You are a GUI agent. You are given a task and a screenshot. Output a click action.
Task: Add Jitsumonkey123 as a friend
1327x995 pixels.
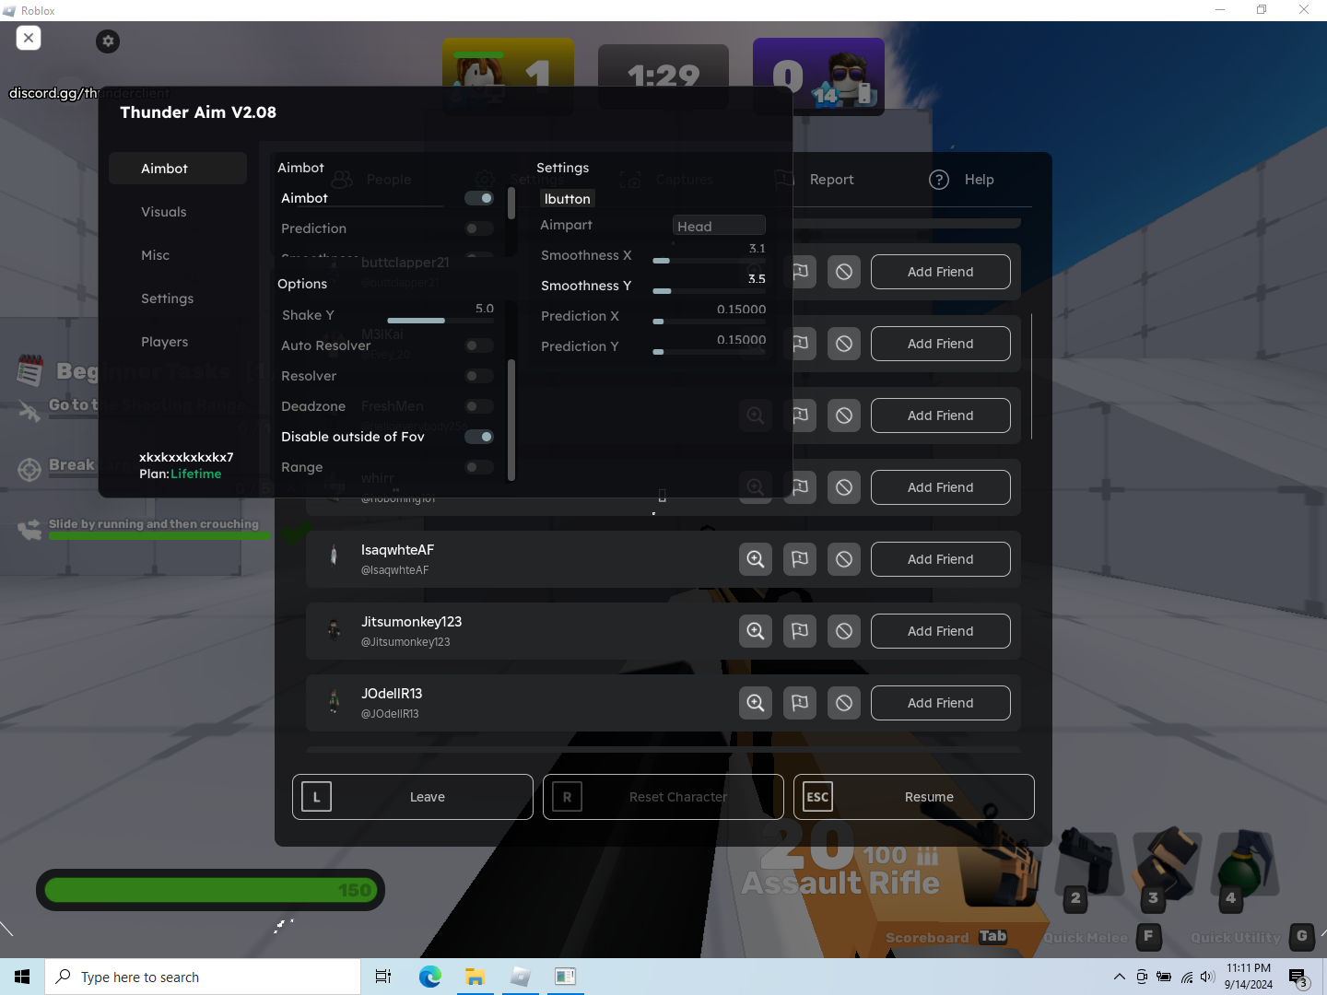[940, 631]
